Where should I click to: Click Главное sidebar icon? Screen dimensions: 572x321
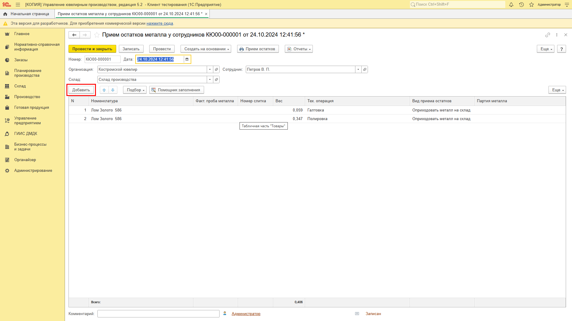(7, 34)
